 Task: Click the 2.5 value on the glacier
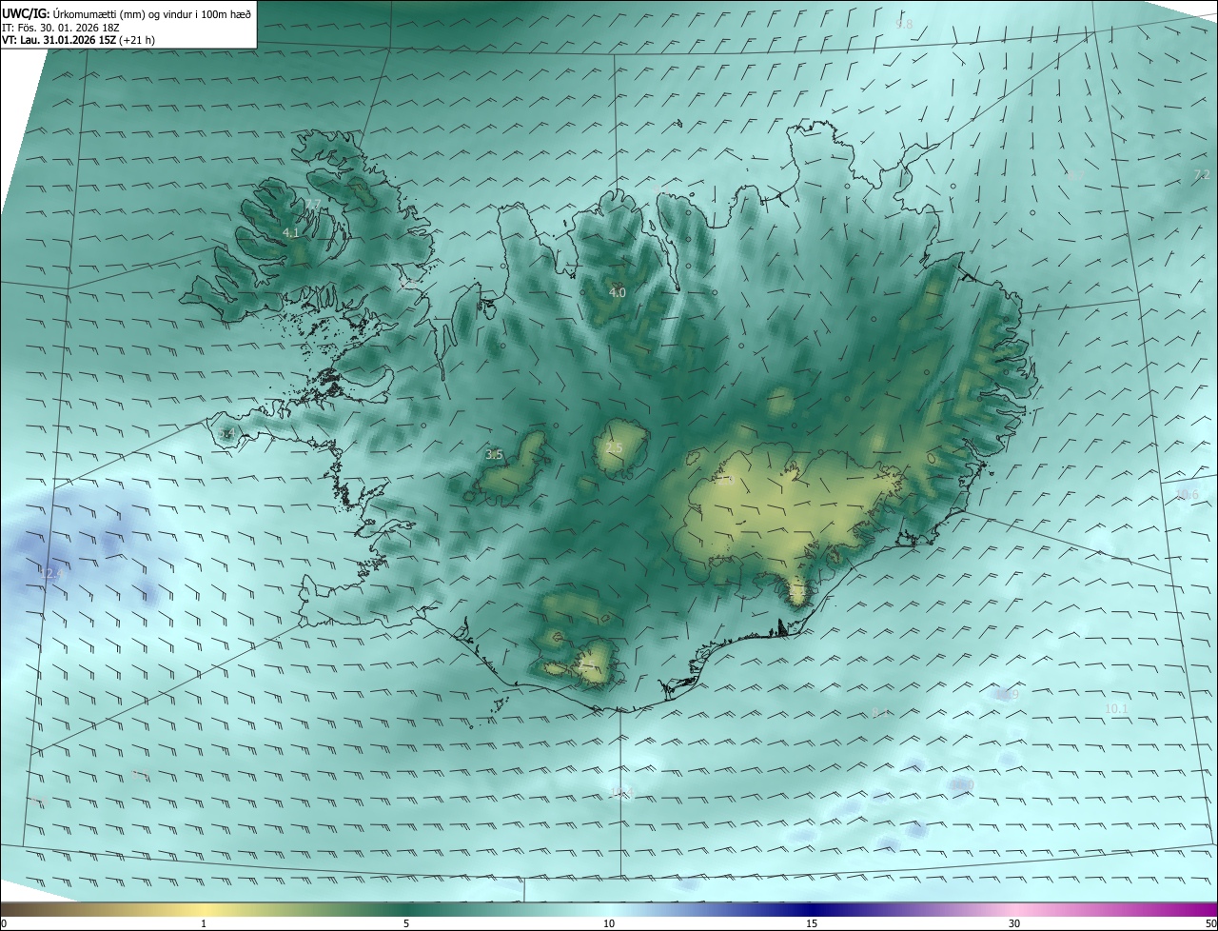615,447
